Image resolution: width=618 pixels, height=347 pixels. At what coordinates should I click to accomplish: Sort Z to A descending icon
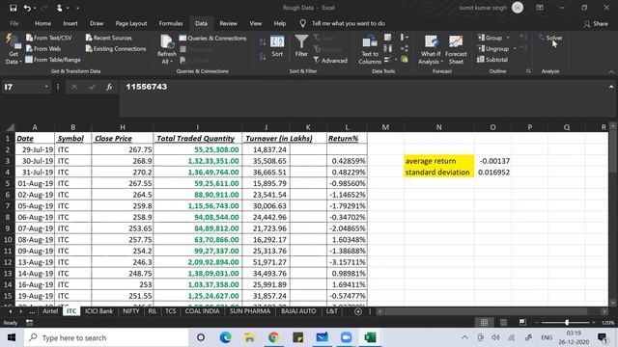click(x=262, y=57)
